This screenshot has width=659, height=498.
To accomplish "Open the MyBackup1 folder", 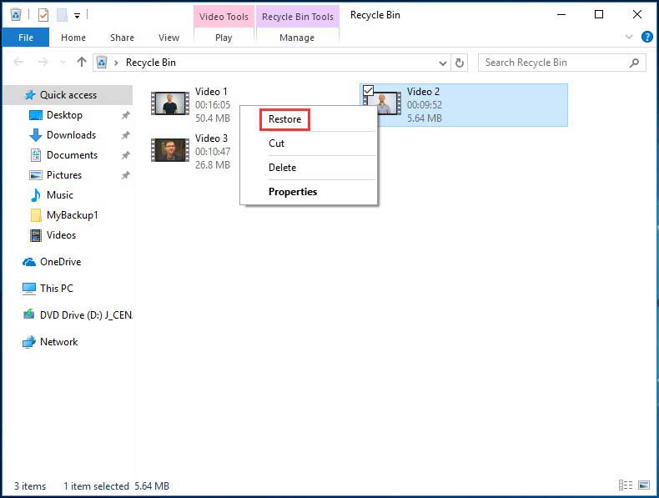I will (x=72, y=215).
